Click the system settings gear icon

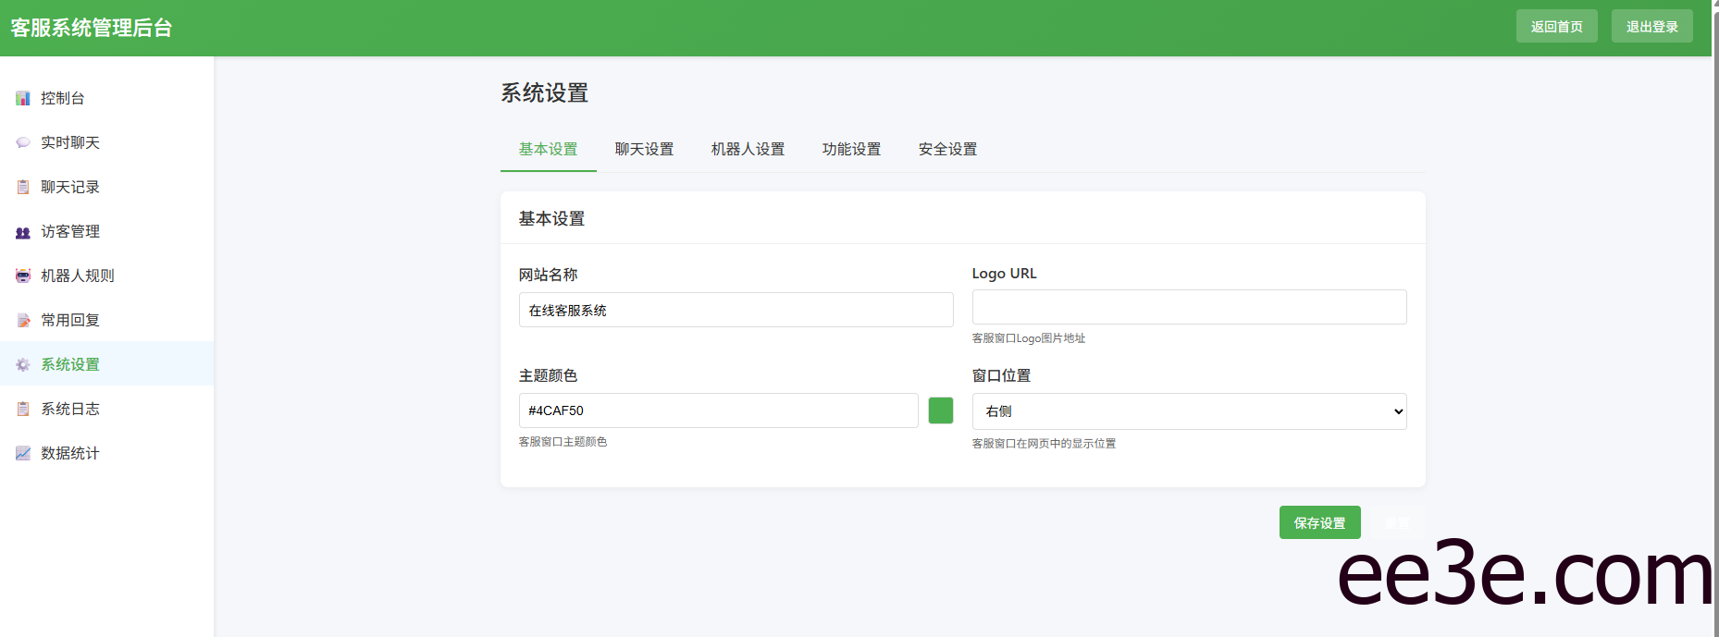pos(23,364)
